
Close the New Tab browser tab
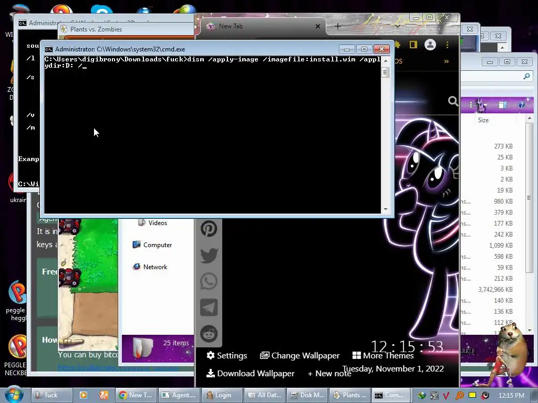coord(318,26)
